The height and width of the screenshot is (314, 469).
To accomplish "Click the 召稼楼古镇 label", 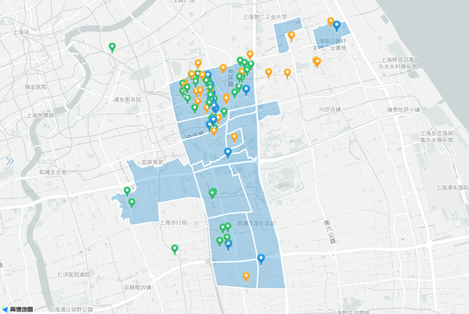I will (138, 287).
